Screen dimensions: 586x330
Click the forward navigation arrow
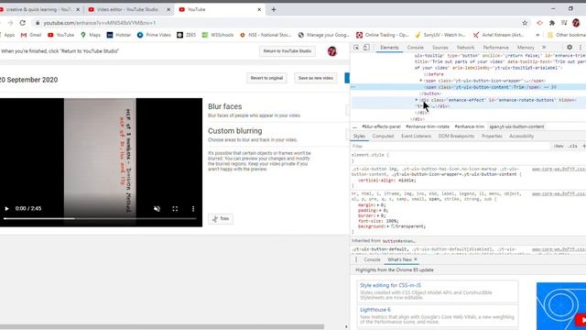[10, 23]
